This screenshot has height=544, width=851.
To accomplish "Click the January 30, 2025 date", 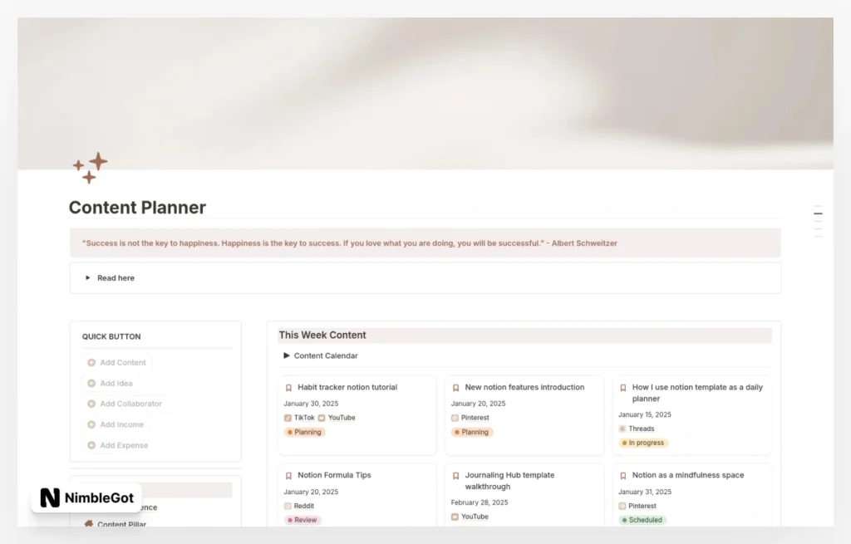I will click(311, 404).
